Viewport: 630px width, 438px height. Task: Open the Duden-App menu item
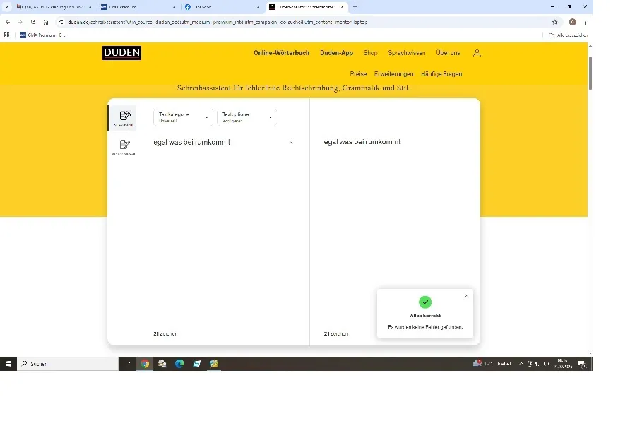336,53
